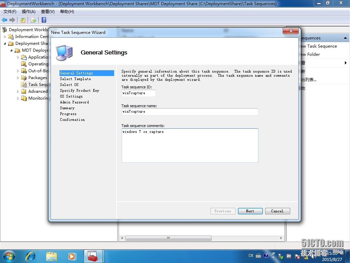Click the tray help question mark icon
This screenshot has height=263, width=350.
266,255
